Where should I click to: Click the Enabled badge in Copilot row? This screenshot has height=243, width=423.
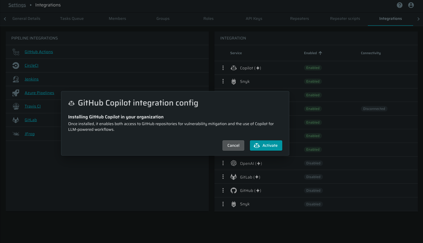pyautogui.click(x=313, y=68)
